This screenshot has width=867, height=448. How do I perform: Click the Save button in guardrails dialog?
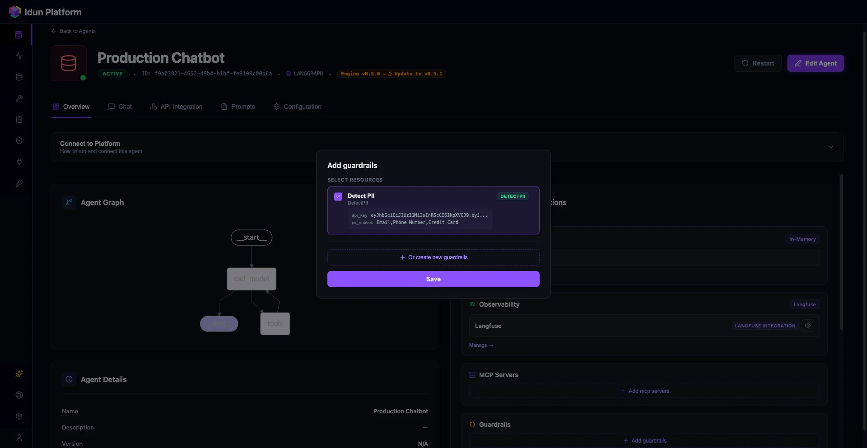click(x=433, y=279)
